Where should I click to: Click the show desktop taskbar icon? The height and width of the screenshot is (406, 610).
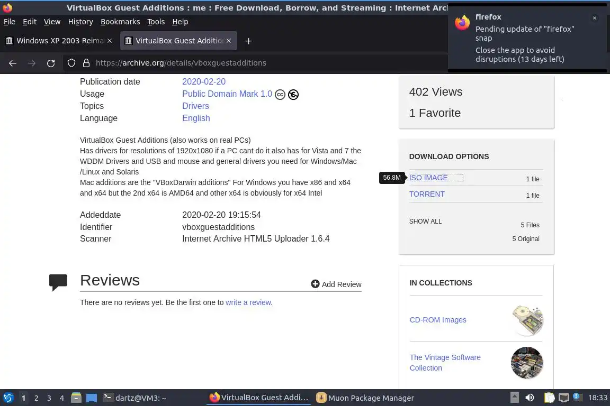point(92,398)
